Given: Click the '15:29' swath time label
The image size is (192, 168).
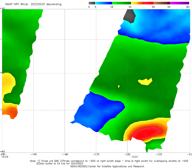Looking at the screenshot, I should (5, 157).
